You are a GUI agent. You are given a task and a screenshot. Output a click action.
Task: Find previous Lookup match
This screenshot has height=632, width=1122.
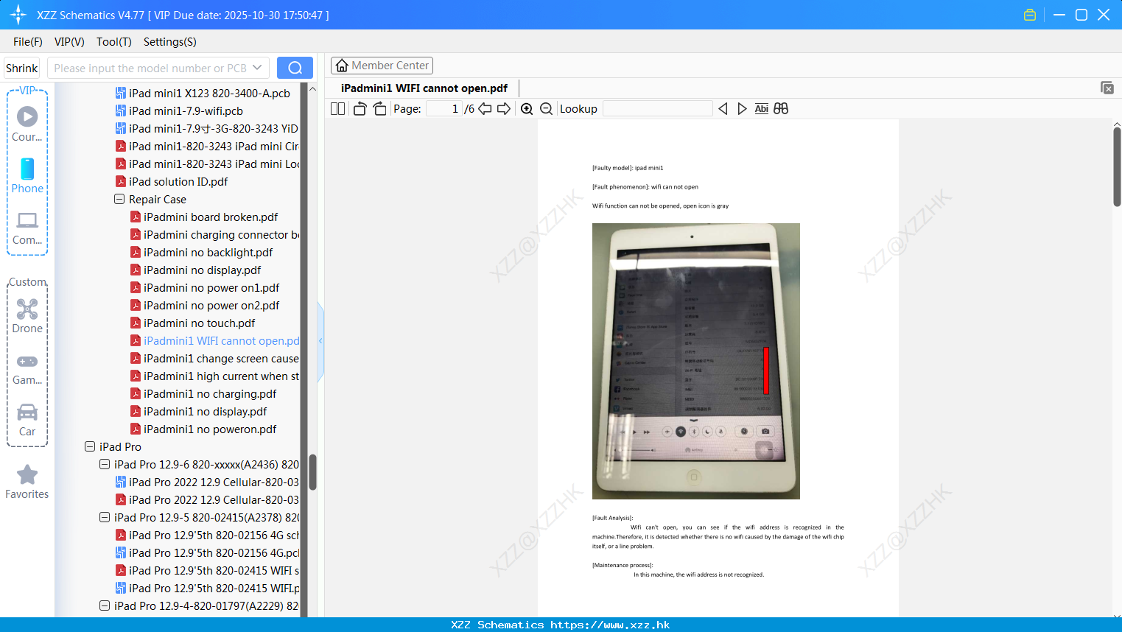click(723, 109)
